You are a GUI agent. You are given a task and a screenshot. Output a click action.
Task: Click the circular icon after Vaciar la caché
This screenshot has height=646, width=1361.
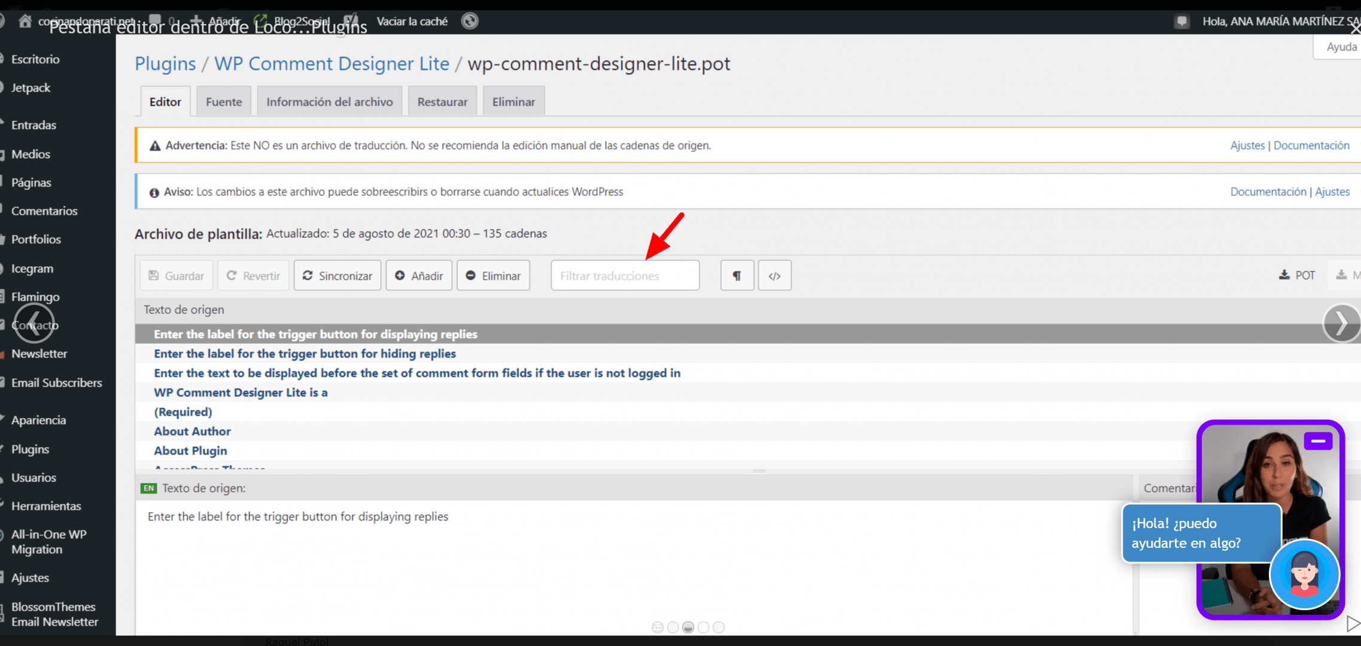(470, 21)
